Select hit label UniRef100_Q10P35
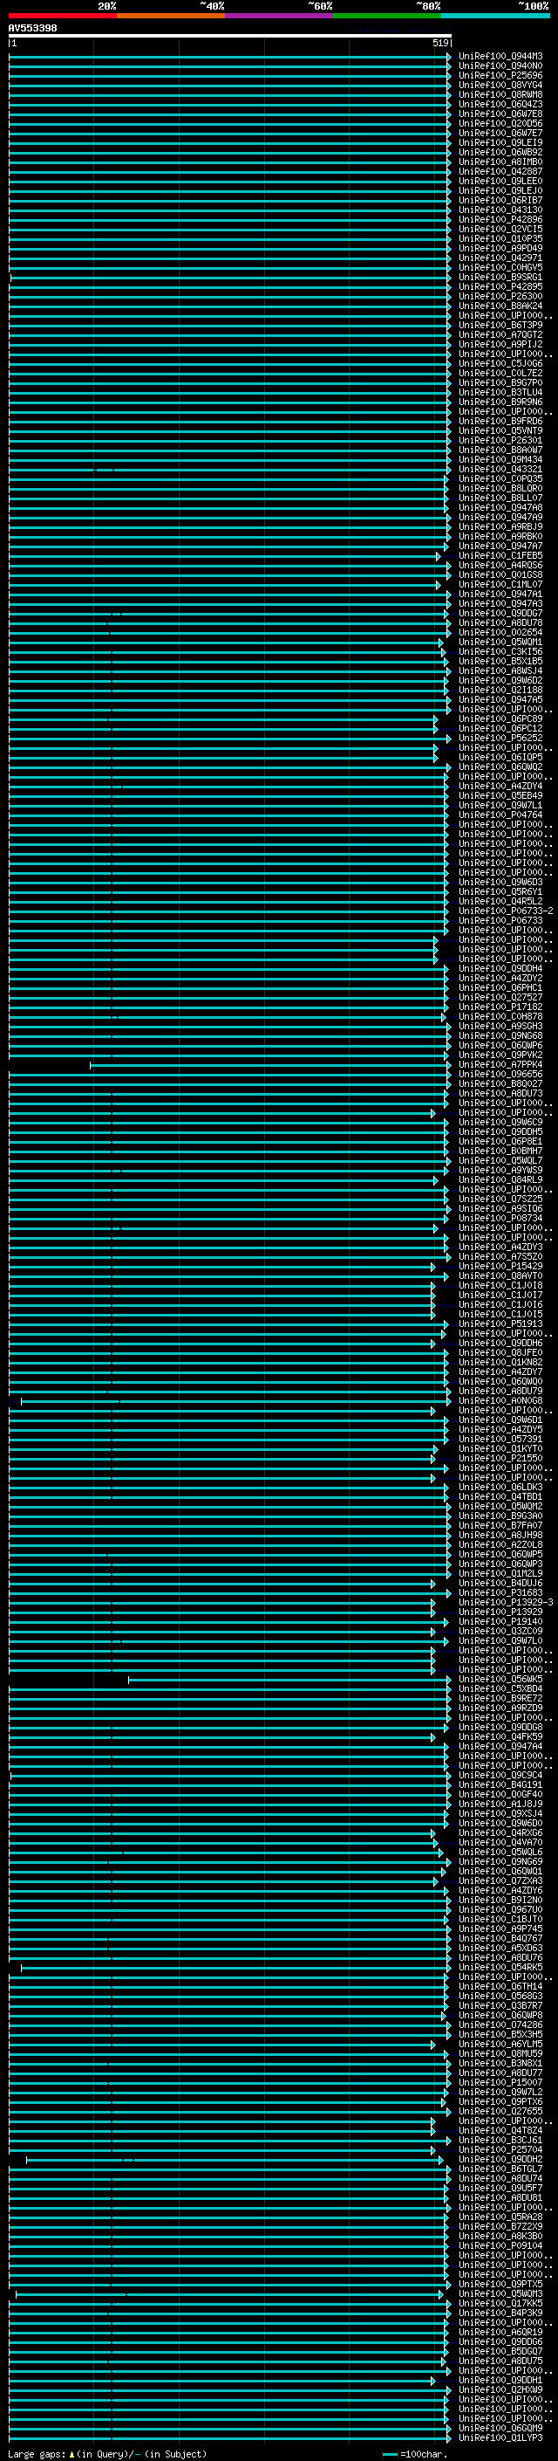558x2461 pixels. pos(500,239)
